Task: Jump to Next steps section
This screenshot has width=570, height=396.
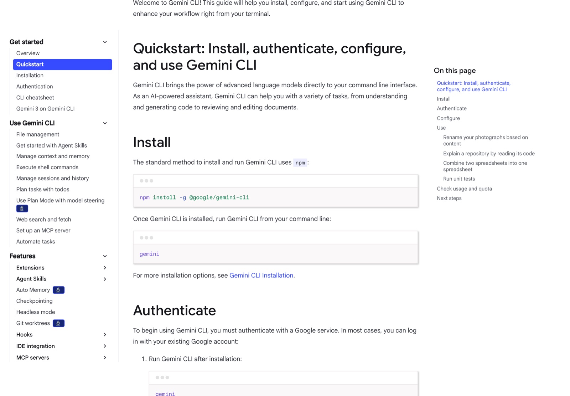Action: tap(449, 198)
